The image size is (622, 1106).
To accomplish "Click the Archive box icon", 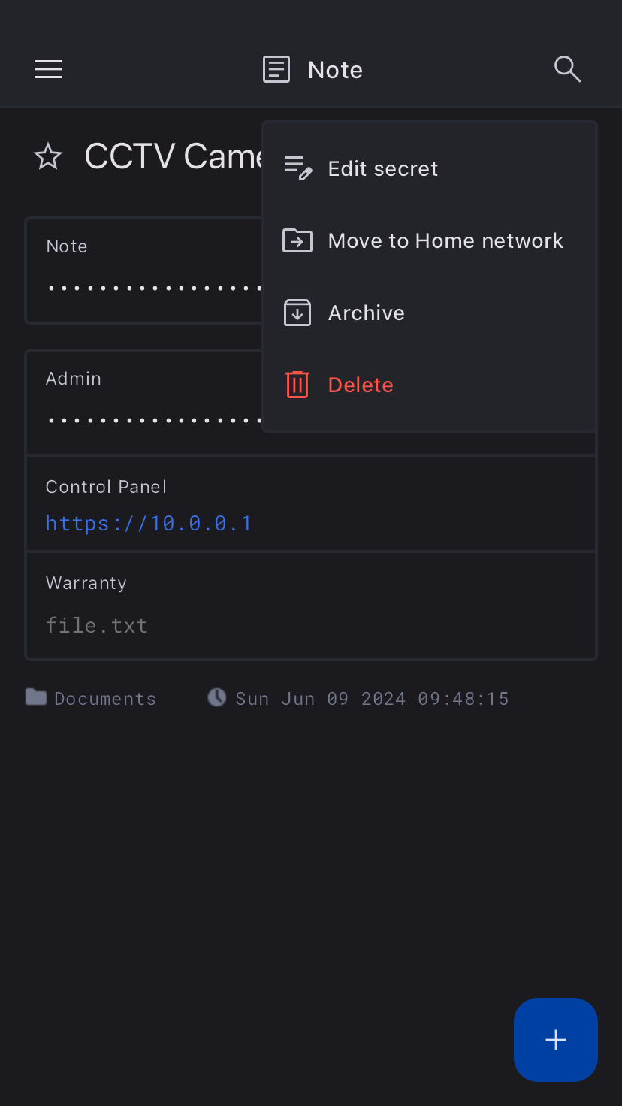I will 297,313.
